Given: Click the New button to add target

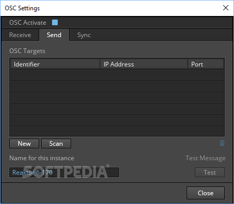Looking at the screenshot, I should tap(24, 144).
